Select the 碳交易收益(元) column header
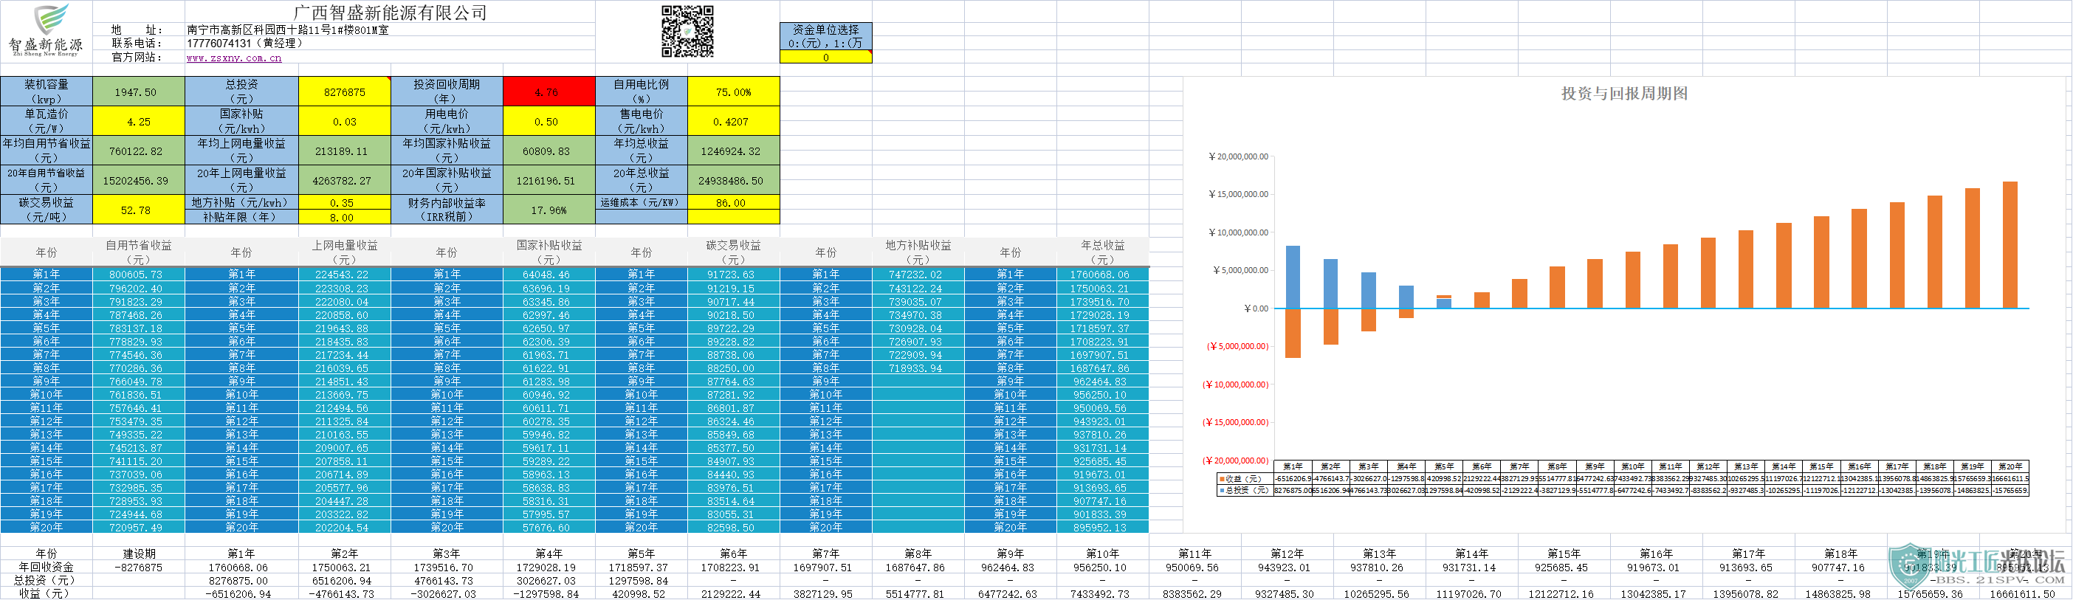Viewport: 2073px width, 600px height. (734, 252)
